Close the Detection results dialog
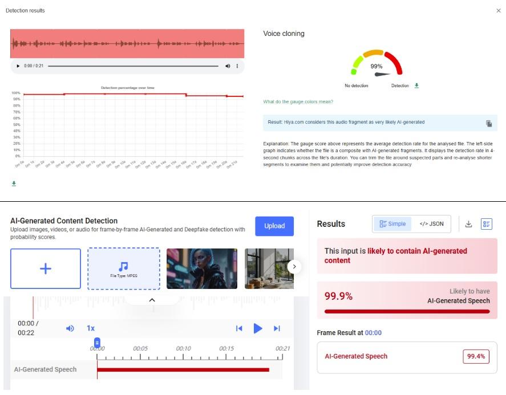Image resolution: width=506 pixels, height=395 pixels. coord(499,11)
